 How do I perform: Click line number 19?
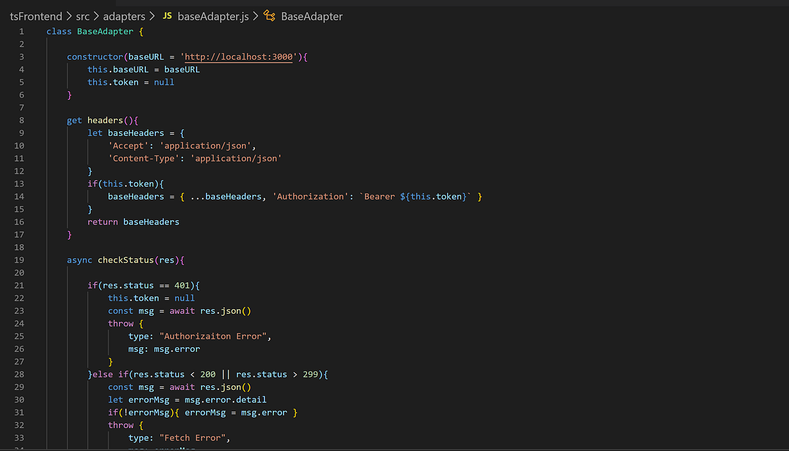(x=19, y=259)
